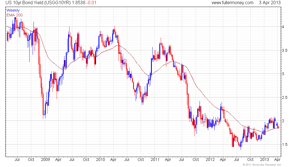Click the 'Apr' label right after 2009

click(x=58, y=160)
